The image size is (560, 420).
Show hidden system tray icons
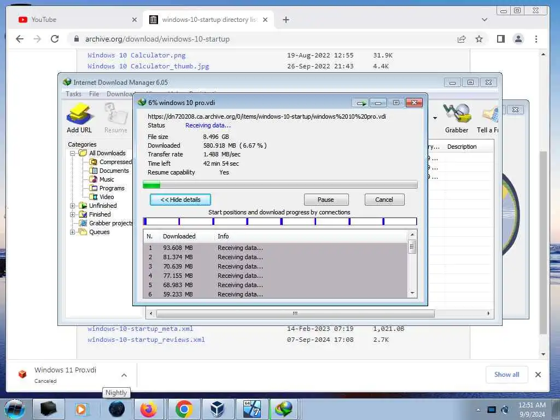(x=478, y=410)
